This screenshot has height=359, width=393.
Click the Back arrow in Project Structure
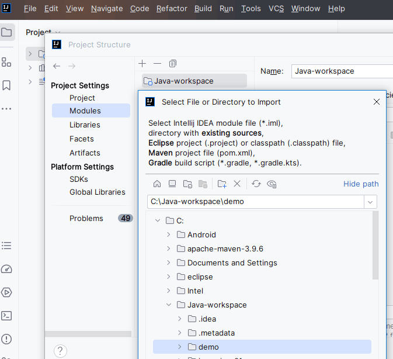click(x=57, y=66)
